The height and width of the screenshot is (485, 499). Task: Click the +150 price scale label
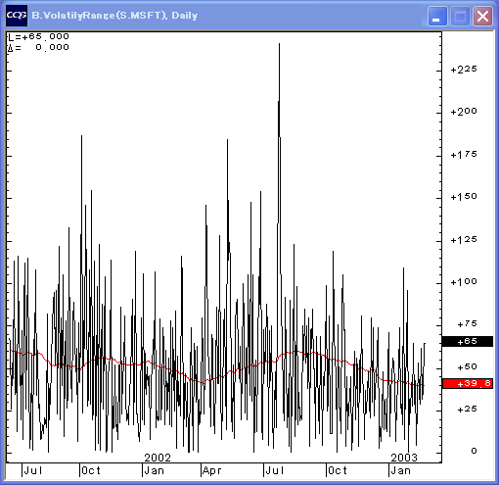[464, 197]
